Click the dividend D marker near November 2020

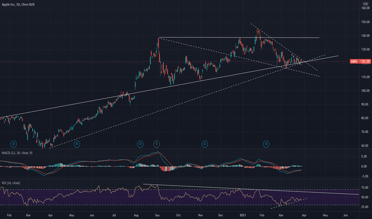(204, 144)
